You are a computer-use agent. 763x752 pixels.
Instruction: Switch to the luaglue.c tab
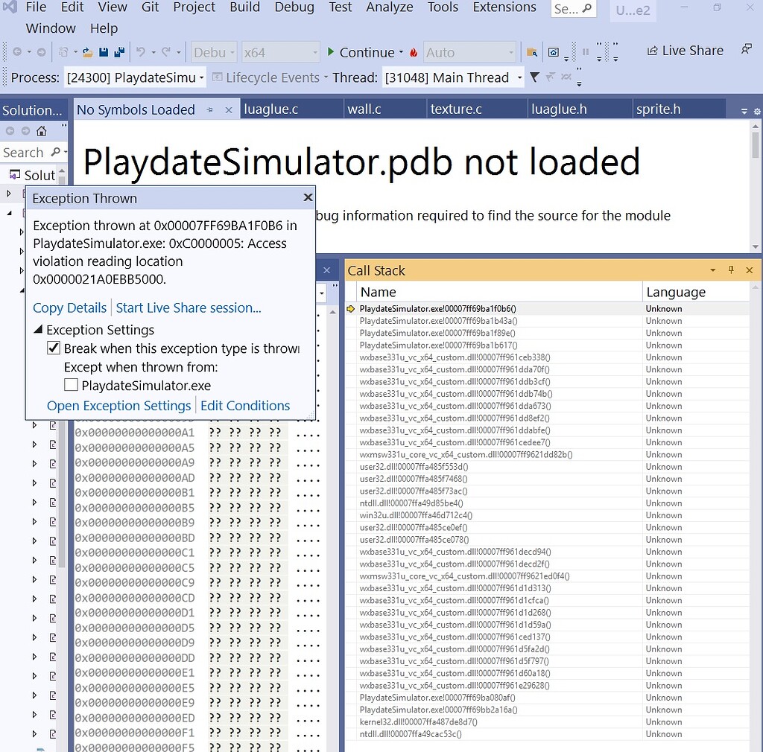tap(291, 109)
